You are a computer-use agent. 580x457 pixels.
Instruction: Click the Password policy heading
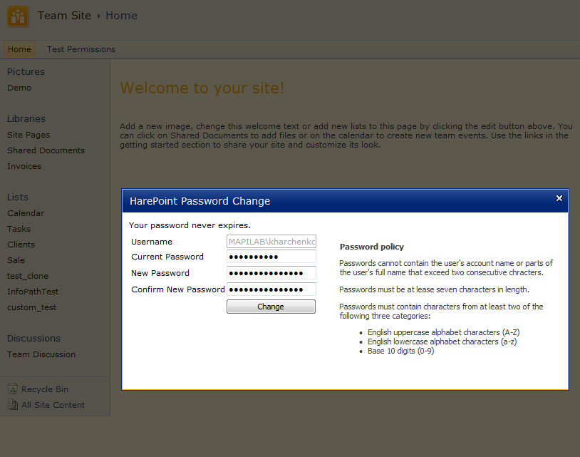pyautogui.click(x=372, y=247)
